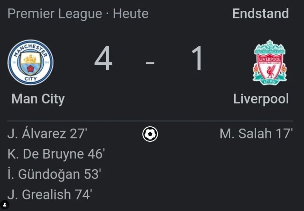
Task: Click the soccer ball goals icon
Action: click(150, 134)
